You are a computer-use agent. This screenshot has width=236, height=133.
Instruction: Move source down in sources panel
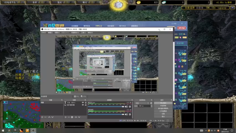pos(79,117)
